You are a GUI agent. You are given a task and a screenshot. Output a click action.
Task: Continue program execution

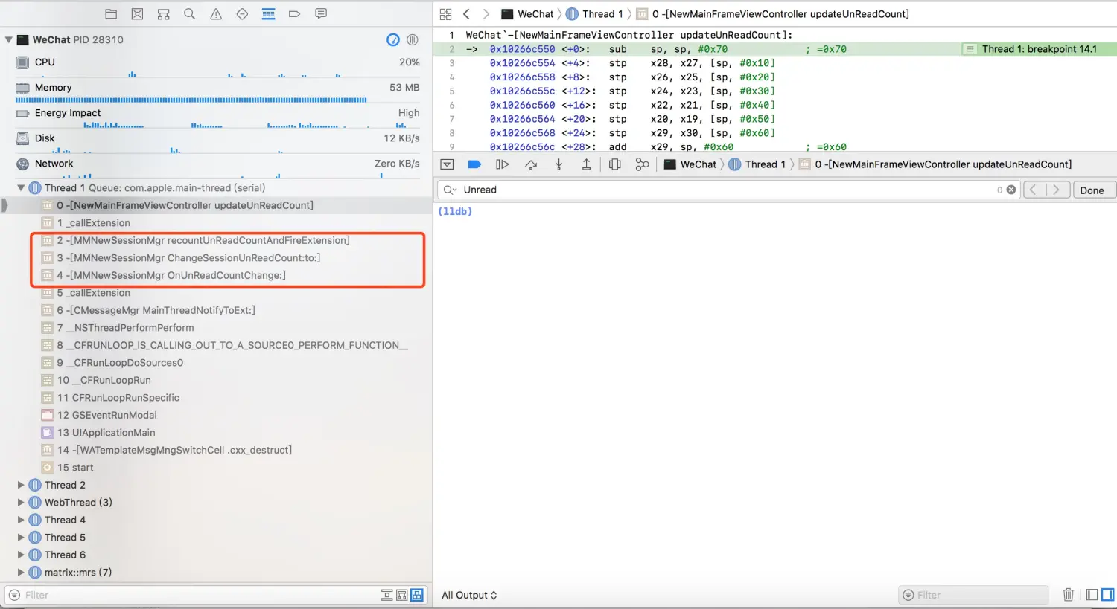[503, 164]
